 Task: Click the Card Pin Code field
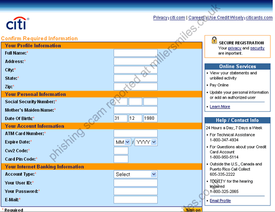pyautogui.click(x=121, y=159)
